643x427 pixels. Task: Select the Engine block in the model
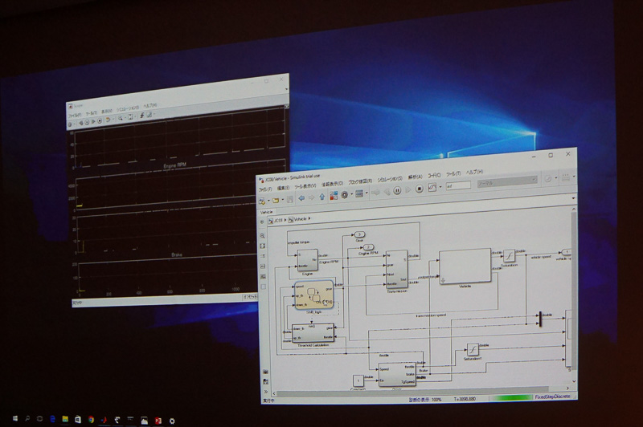click(x=308, y=260)
